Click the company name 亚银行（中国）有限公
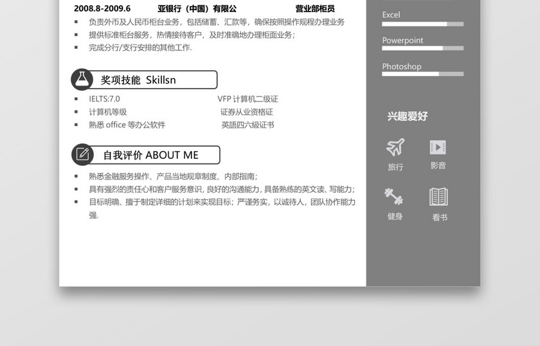 [197, 8]
